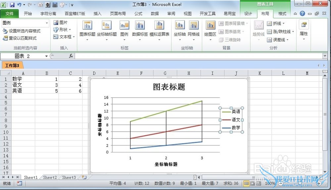
Task: Click the fx insert function icon
Action: [71, 56]
